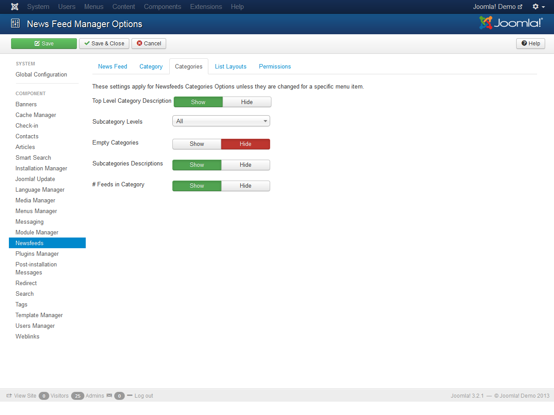Image resolution: width=554 pixels, height=415 pixels.
Task: Open the Extensions menu
Action: pyautogui.click(x=206, y=7)
